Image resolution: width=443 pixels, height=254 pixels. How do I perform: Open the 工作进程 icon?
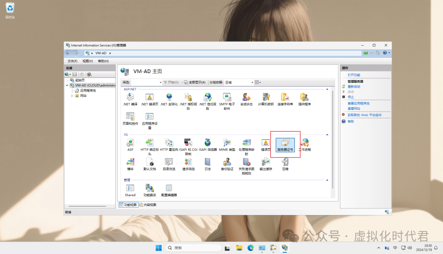pos(304,145)
